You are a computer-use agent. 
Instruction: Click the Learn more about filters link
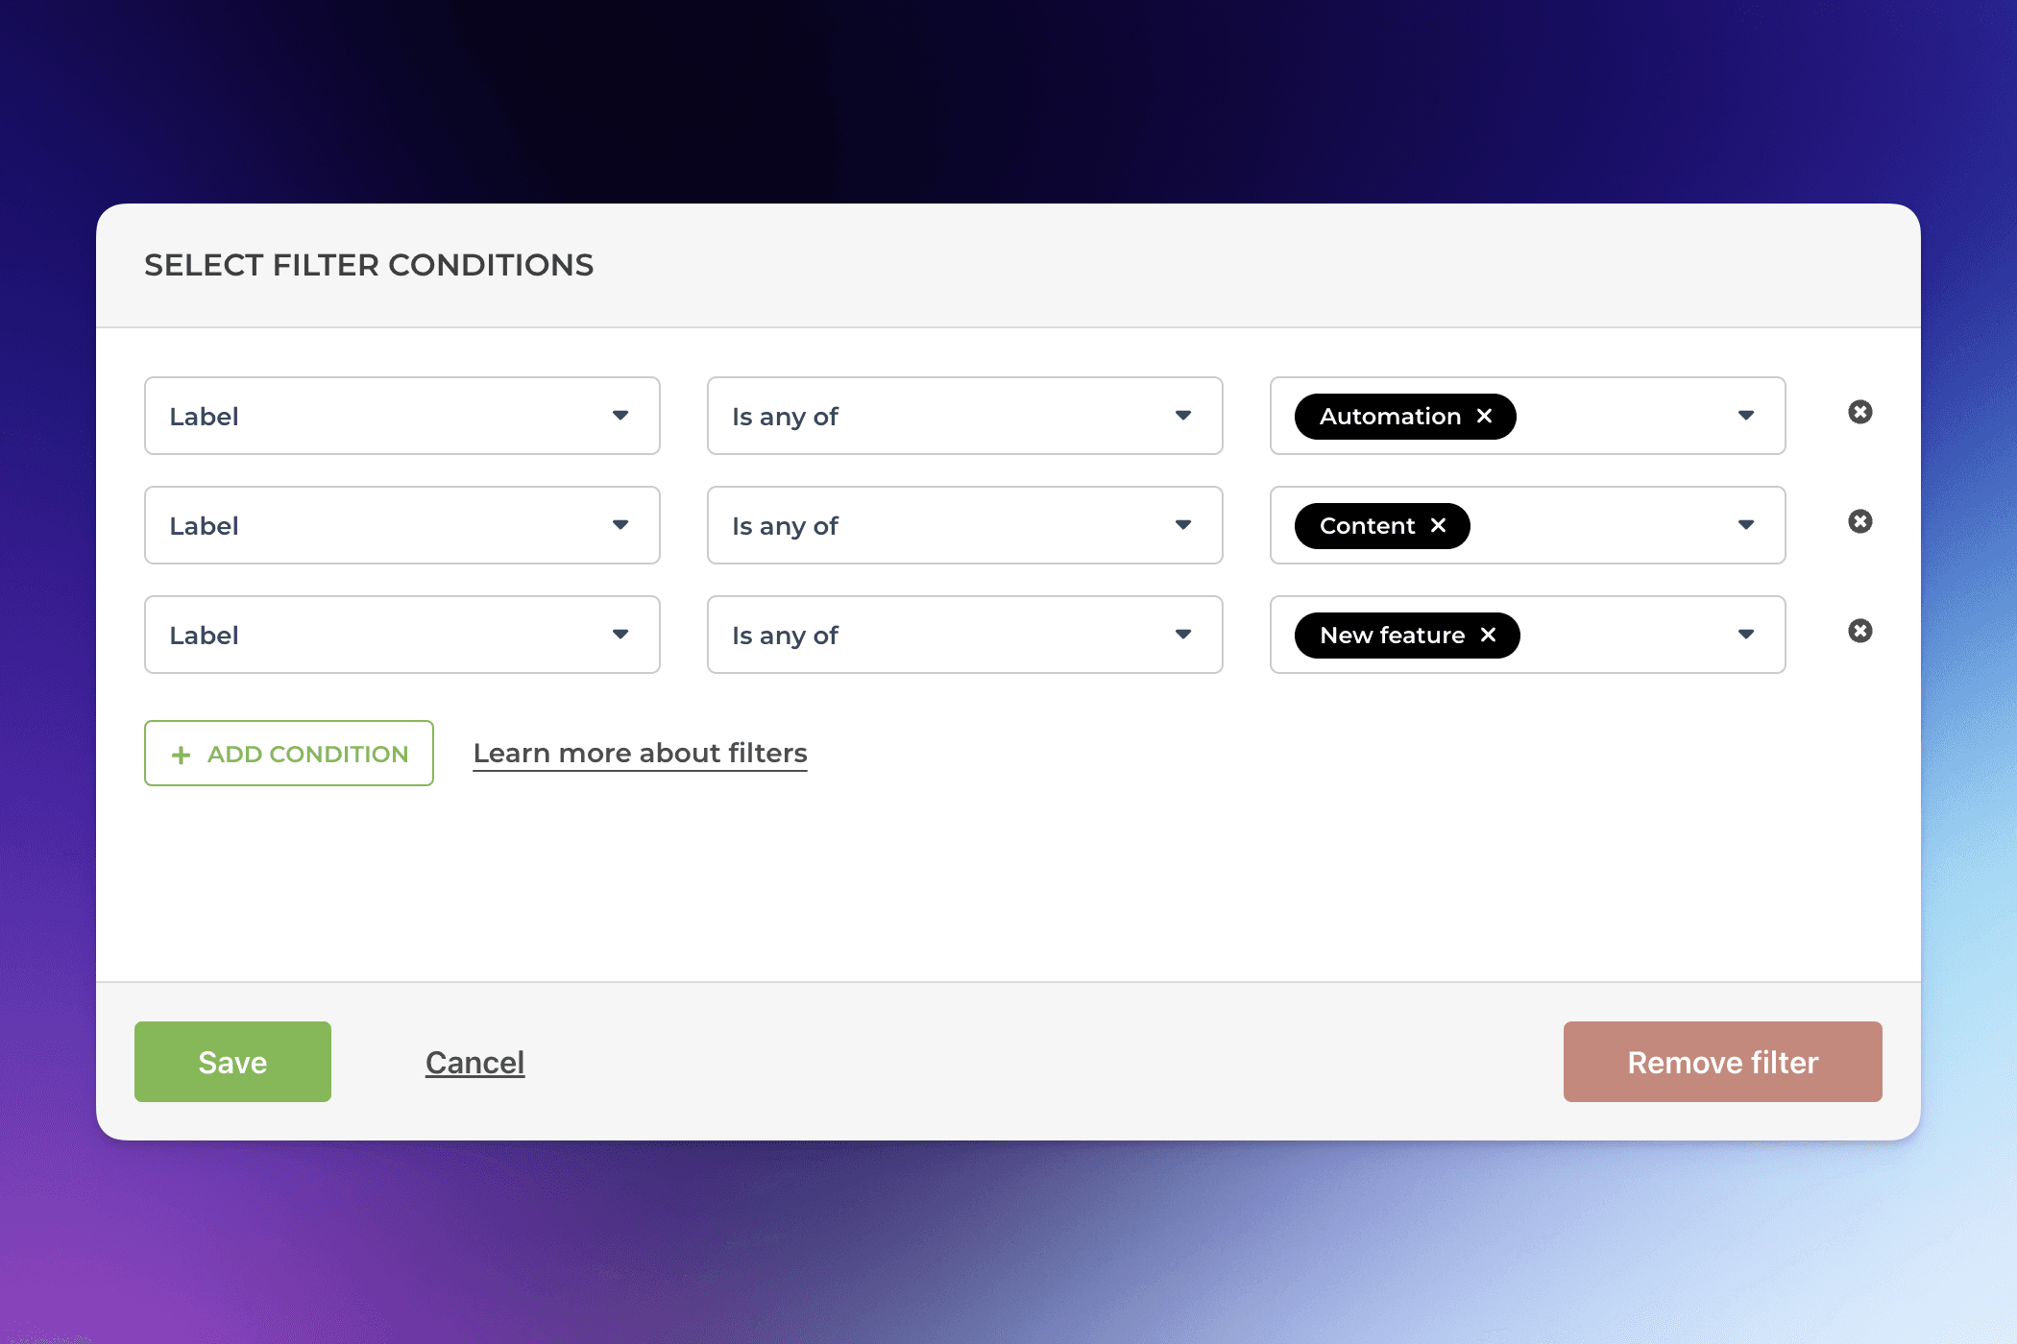(640, 753)
